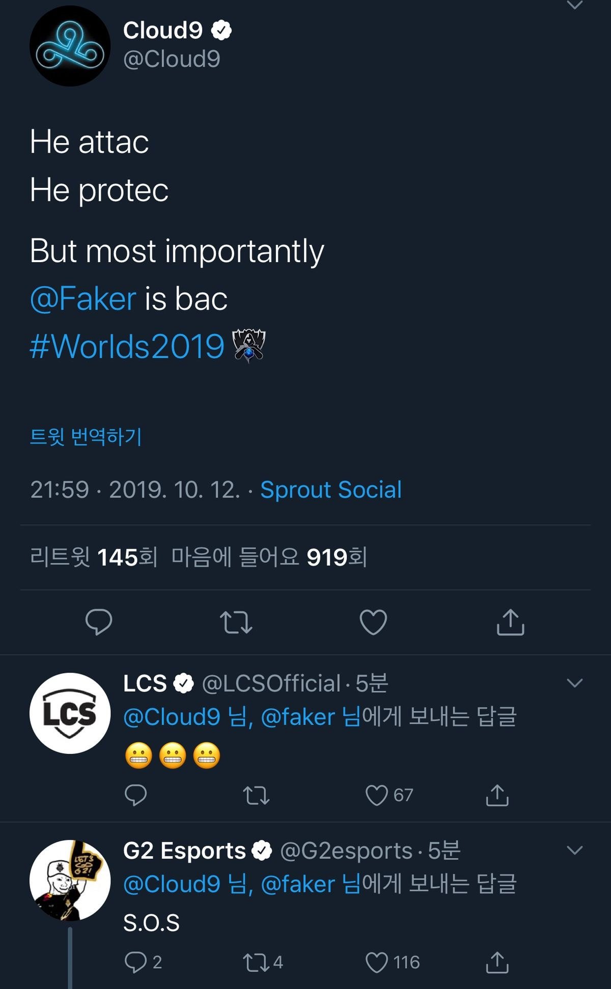Reply to G2 Esports S.O.S tweet
This screenshot has width=611, height=989.
(x=135, y=962)
